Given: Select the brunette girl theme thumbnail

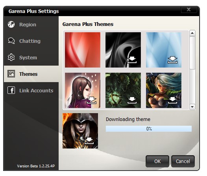Looking at the screenshot, I should 83,90.
